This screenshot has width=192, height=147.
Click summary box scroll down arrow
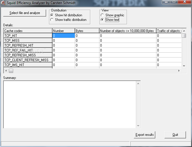click(x=138, y=126)
